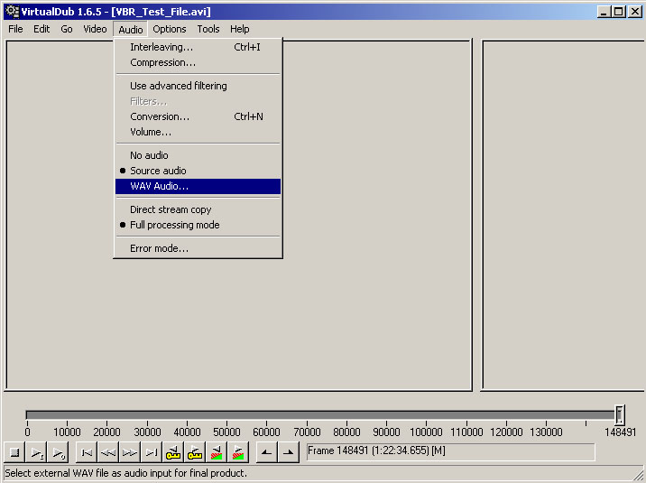This screenshot has height=483, width=646.
Task: Select the No audio option
Action: click(198, 155)
